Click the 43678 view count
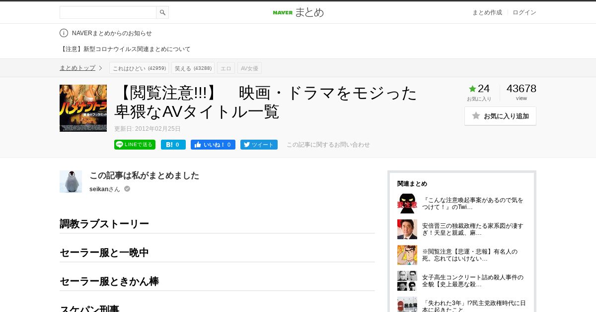This screenshot has width=596, height=312. (x=521, y=89)
